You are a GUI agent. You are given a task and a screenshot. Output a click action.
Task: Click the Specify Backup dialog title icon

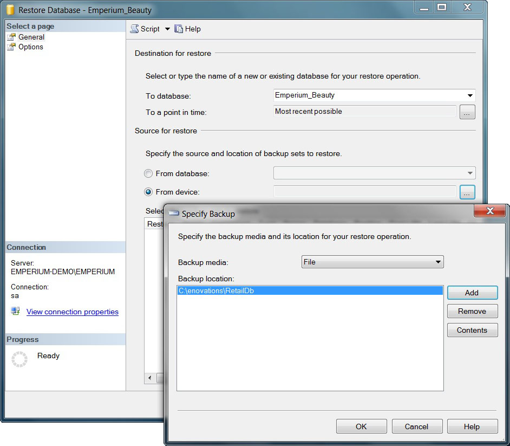(x=174, y=214)
